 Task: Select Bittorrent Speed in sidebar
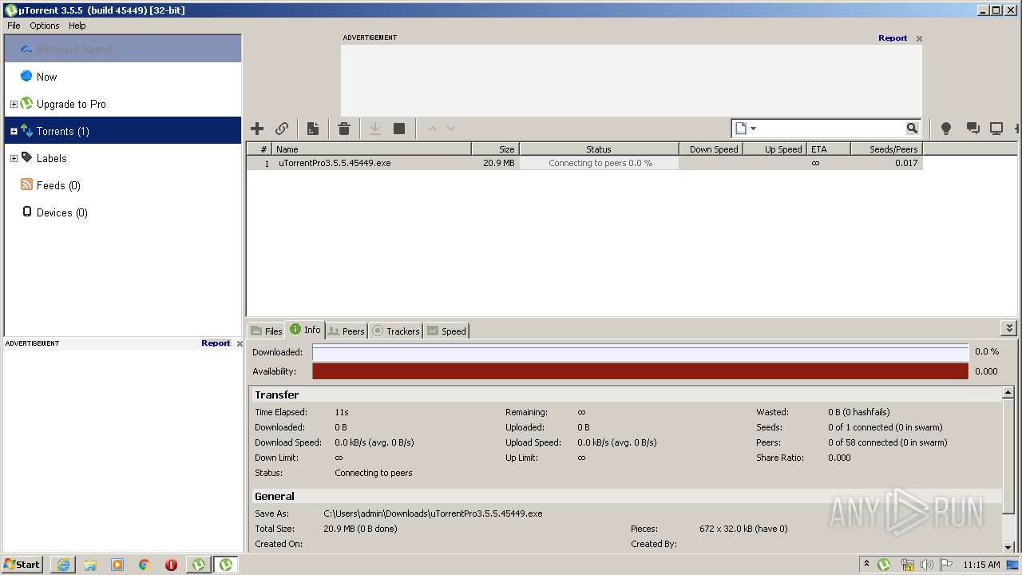(x=123, y=49)
